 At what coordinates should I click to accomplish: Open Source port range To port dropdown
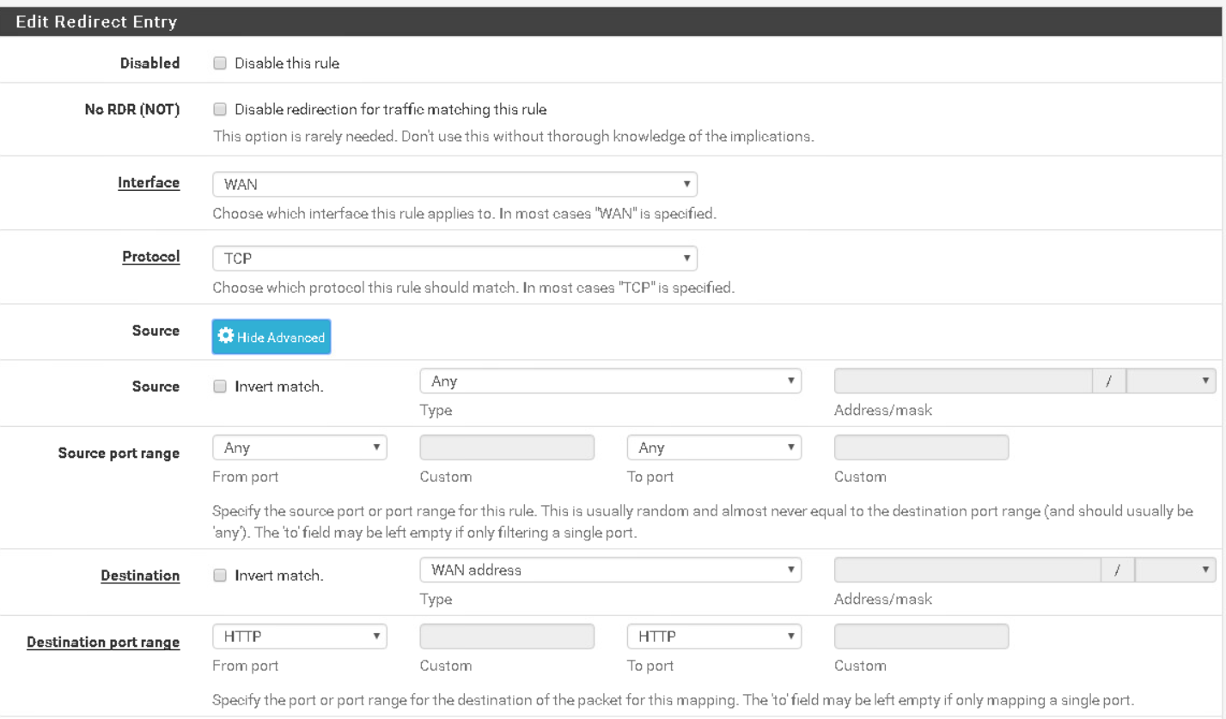[714, 448]
